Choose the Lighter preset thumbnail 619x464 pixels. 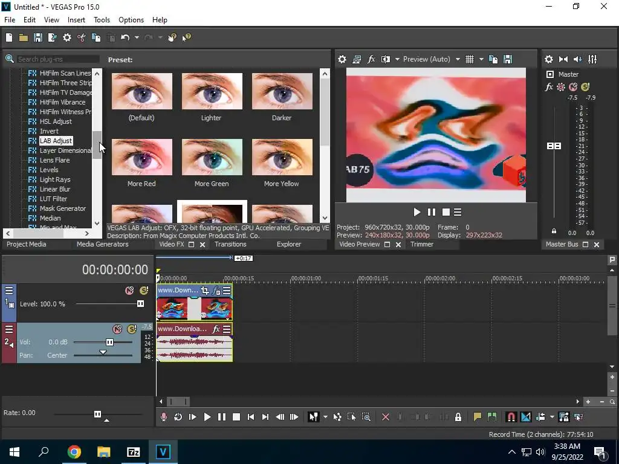point(212,91)
